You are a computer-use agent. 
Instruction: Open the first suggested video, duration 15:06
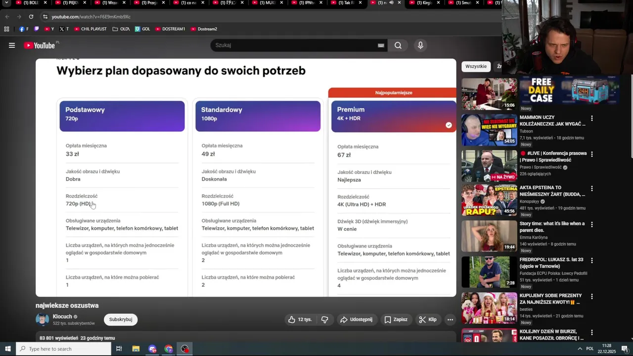pos(489,94)
